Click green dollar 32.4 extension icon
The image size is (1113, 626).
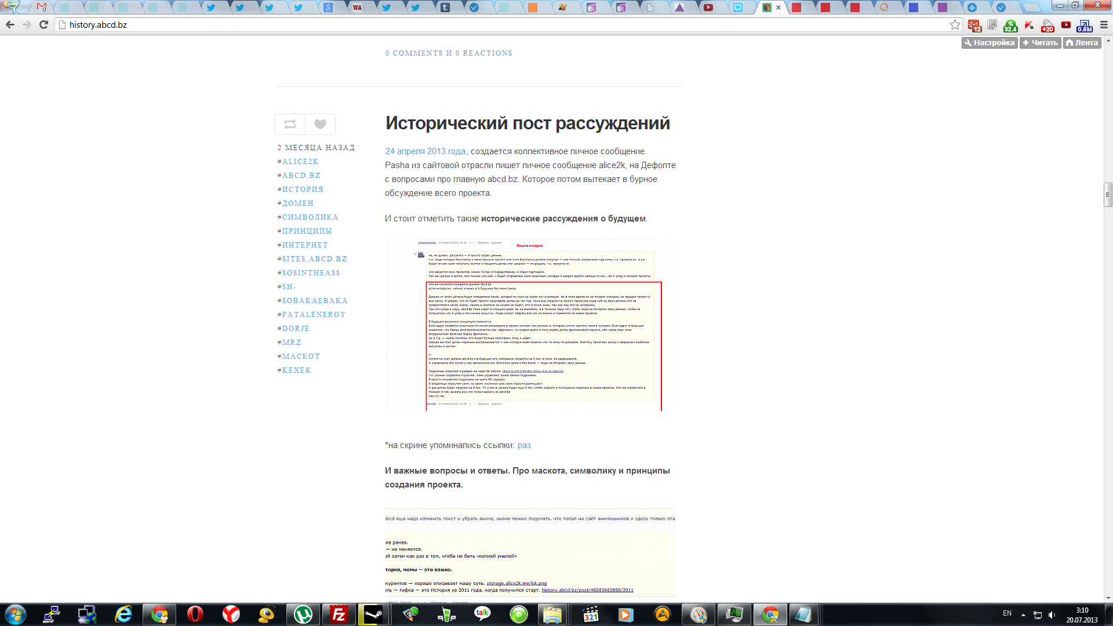coord(1010,26)
